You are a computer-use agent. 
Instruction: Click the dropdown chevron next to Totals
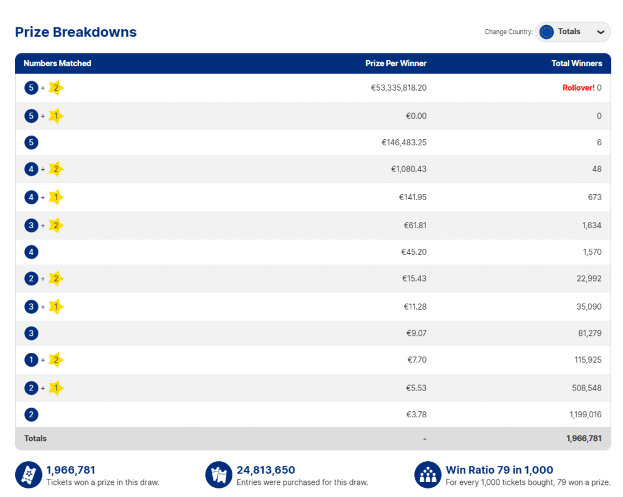[x=600, y=32]
